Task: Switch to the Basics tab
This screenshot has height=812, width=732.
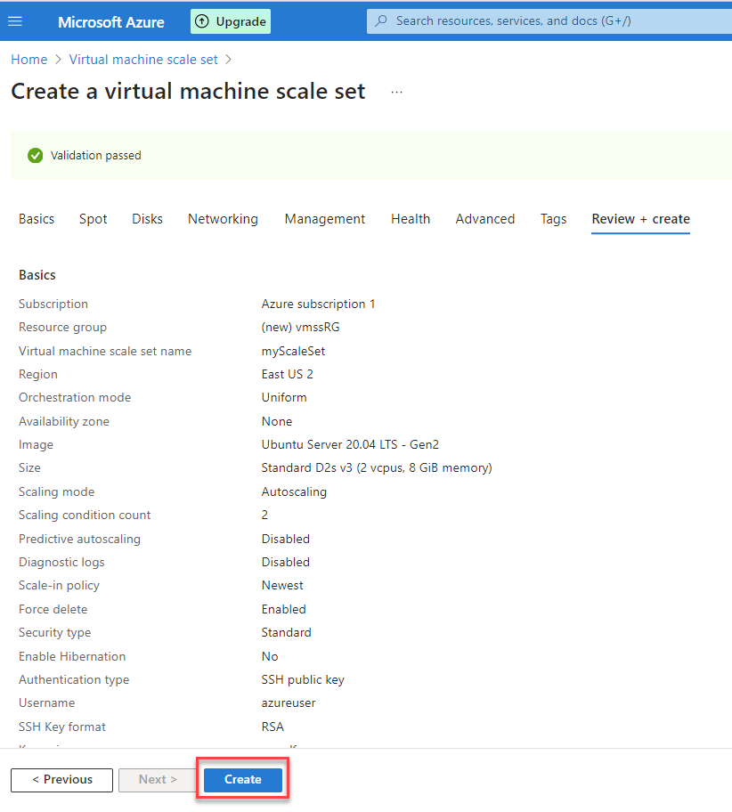Action: click(37, 219)
